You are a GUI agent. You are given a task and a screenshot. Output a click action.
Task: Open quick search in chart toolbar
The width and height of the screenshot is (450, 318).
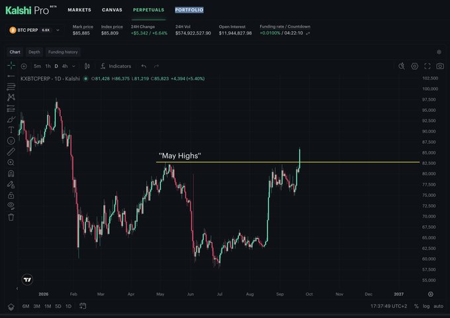tap(402, 66)
